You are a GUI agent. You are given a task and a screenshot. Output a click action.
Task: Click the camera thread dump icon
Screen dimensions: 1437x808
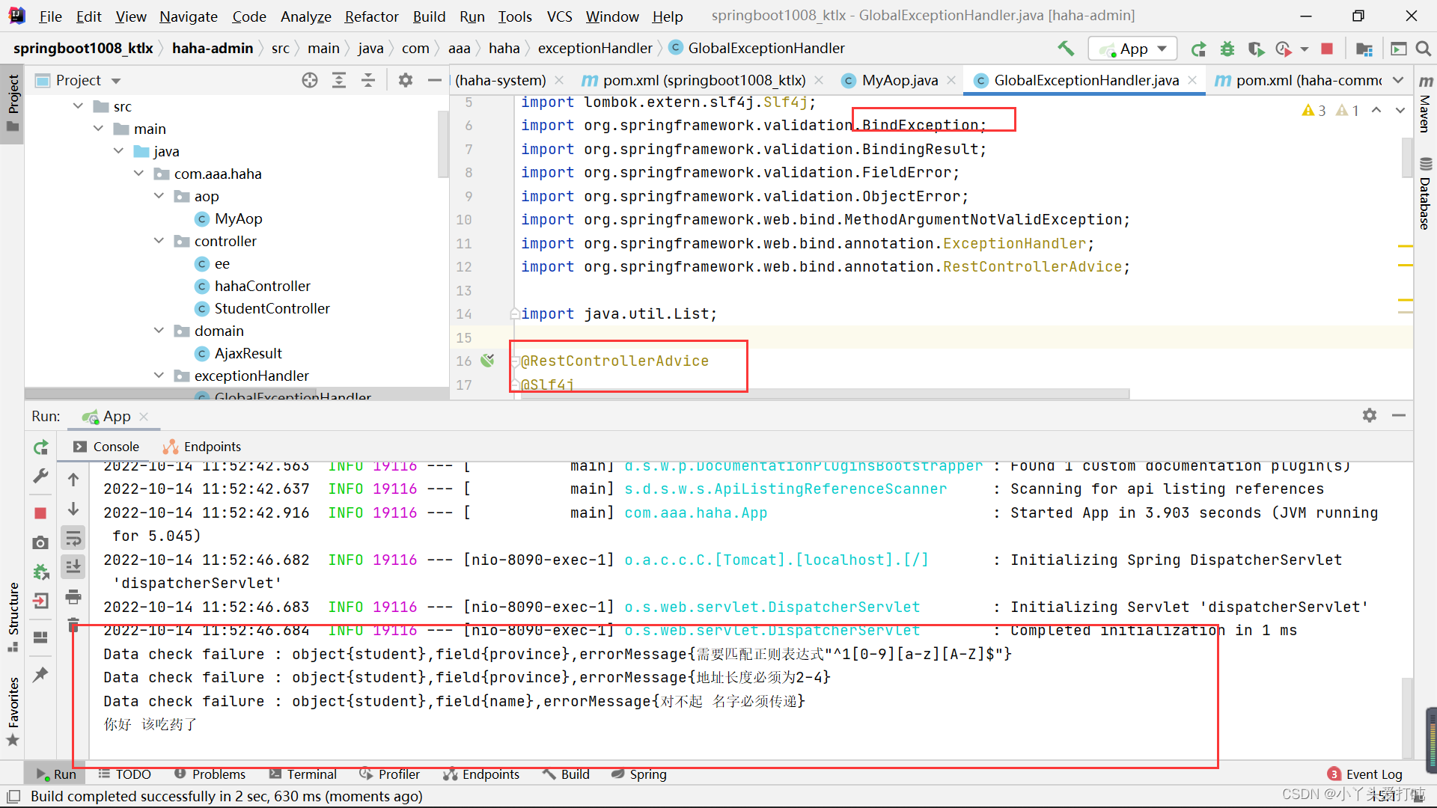[x=40, y=542]
